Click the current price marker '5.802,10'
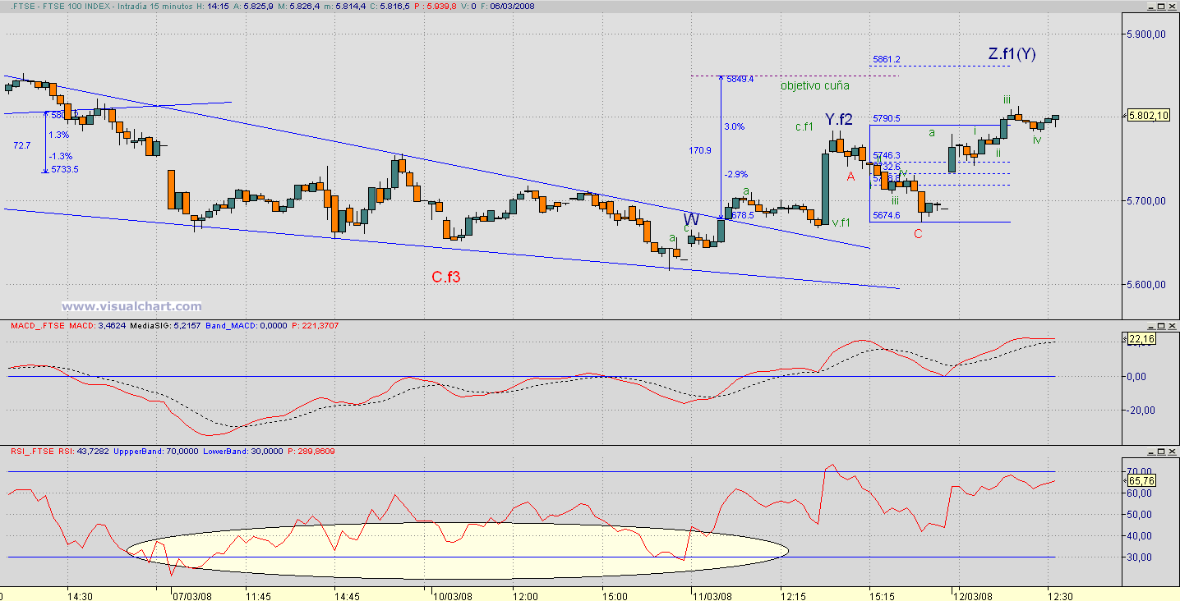Screen dimensions: 1180x601 tap(1149, 117)
